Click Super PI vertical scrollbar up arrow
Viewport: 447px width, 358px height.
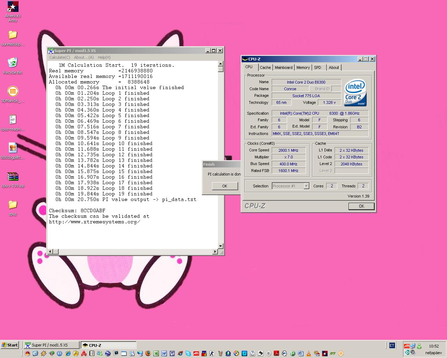(220, 64)
